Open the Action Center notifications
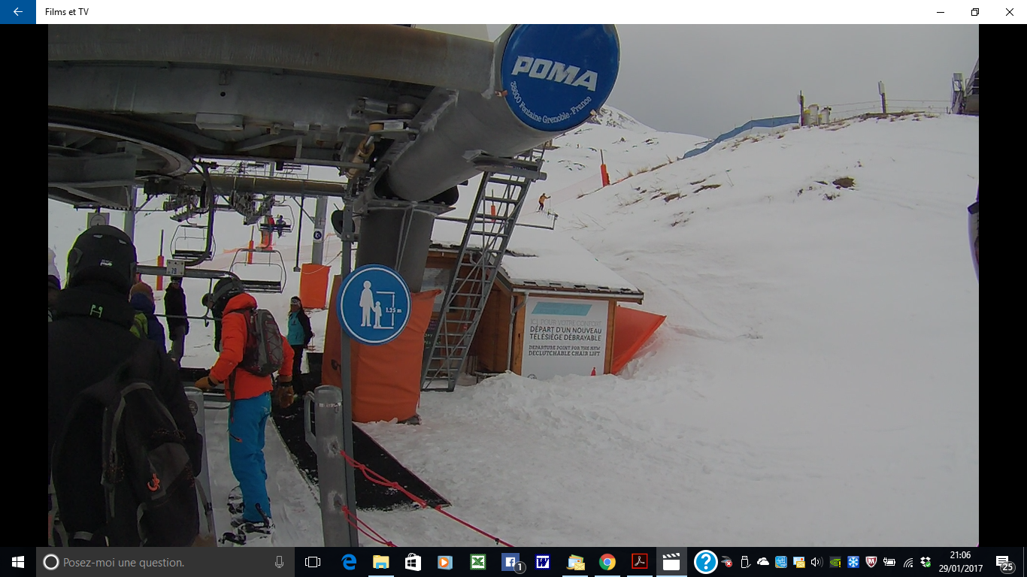This screenshot has width=1027, height=577. click(x=1004, y=562)
